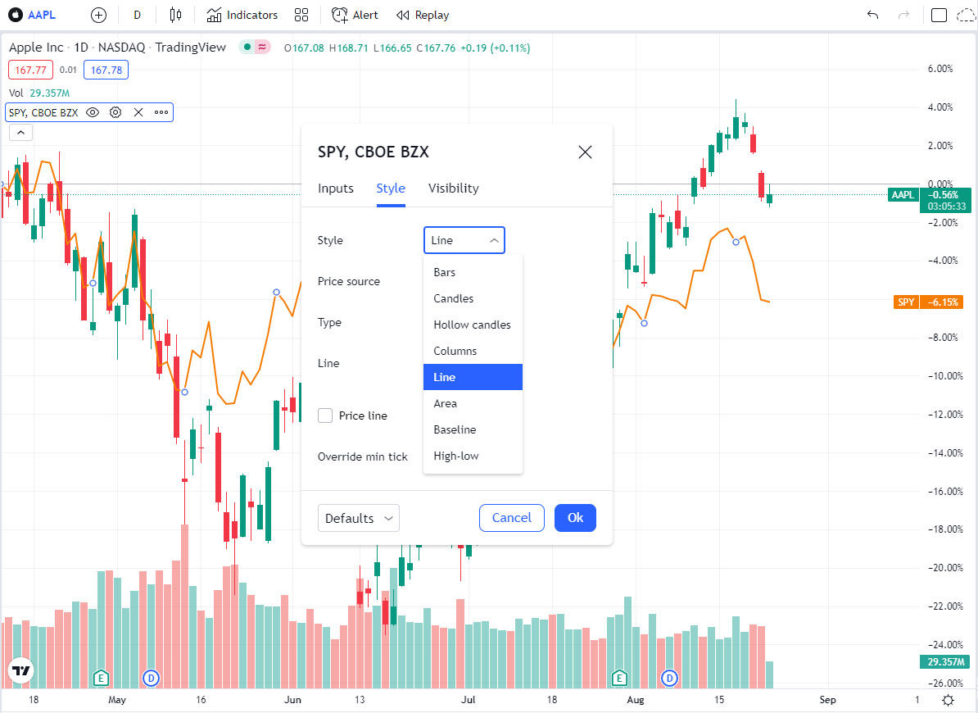This screenshot has height=713, width=978.
Task: Confirm changes with the Ok button
Action: [x=575, y=518]
